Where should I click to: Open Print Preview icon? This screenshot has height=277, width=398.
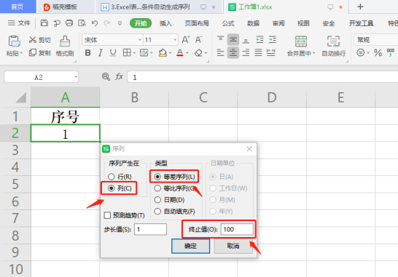tap(82, 23)
